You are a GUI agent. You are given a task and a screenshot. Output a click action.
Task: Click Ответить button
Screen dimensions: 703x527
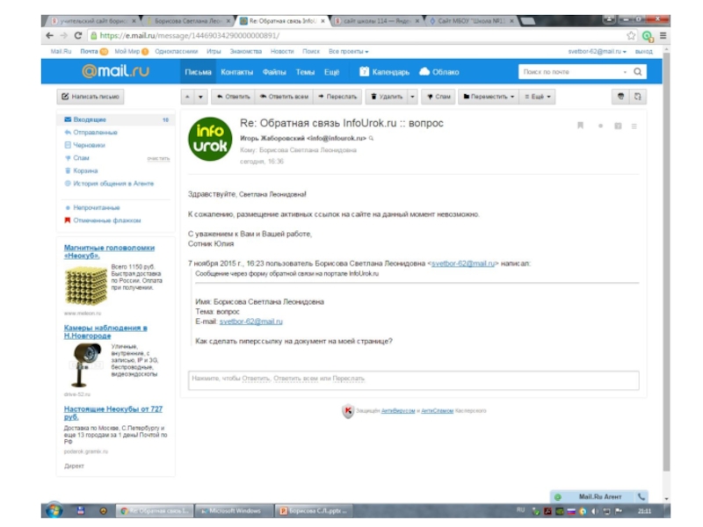tap(233, 97)
